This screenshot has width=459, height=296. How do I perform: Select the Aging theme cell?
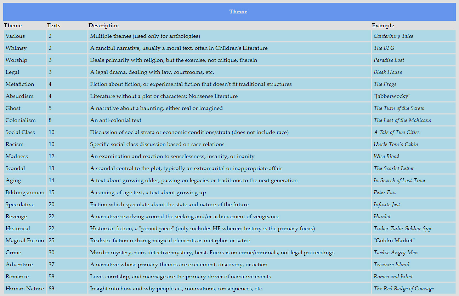(x=25, y=180)
